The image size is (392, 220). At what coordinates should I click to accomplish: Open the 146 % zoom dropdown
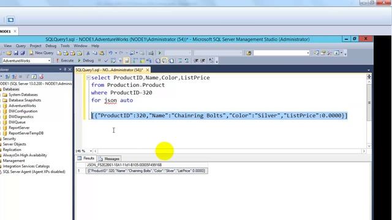point(91,151)
